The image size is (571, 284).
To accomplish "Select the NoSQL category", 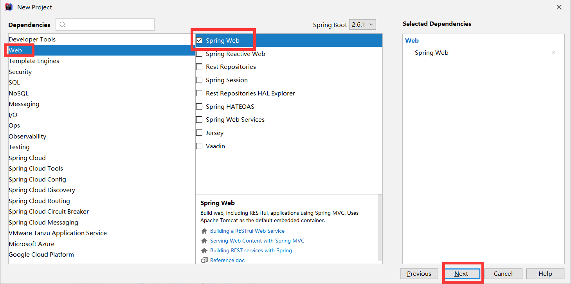I will pos(102,93).
